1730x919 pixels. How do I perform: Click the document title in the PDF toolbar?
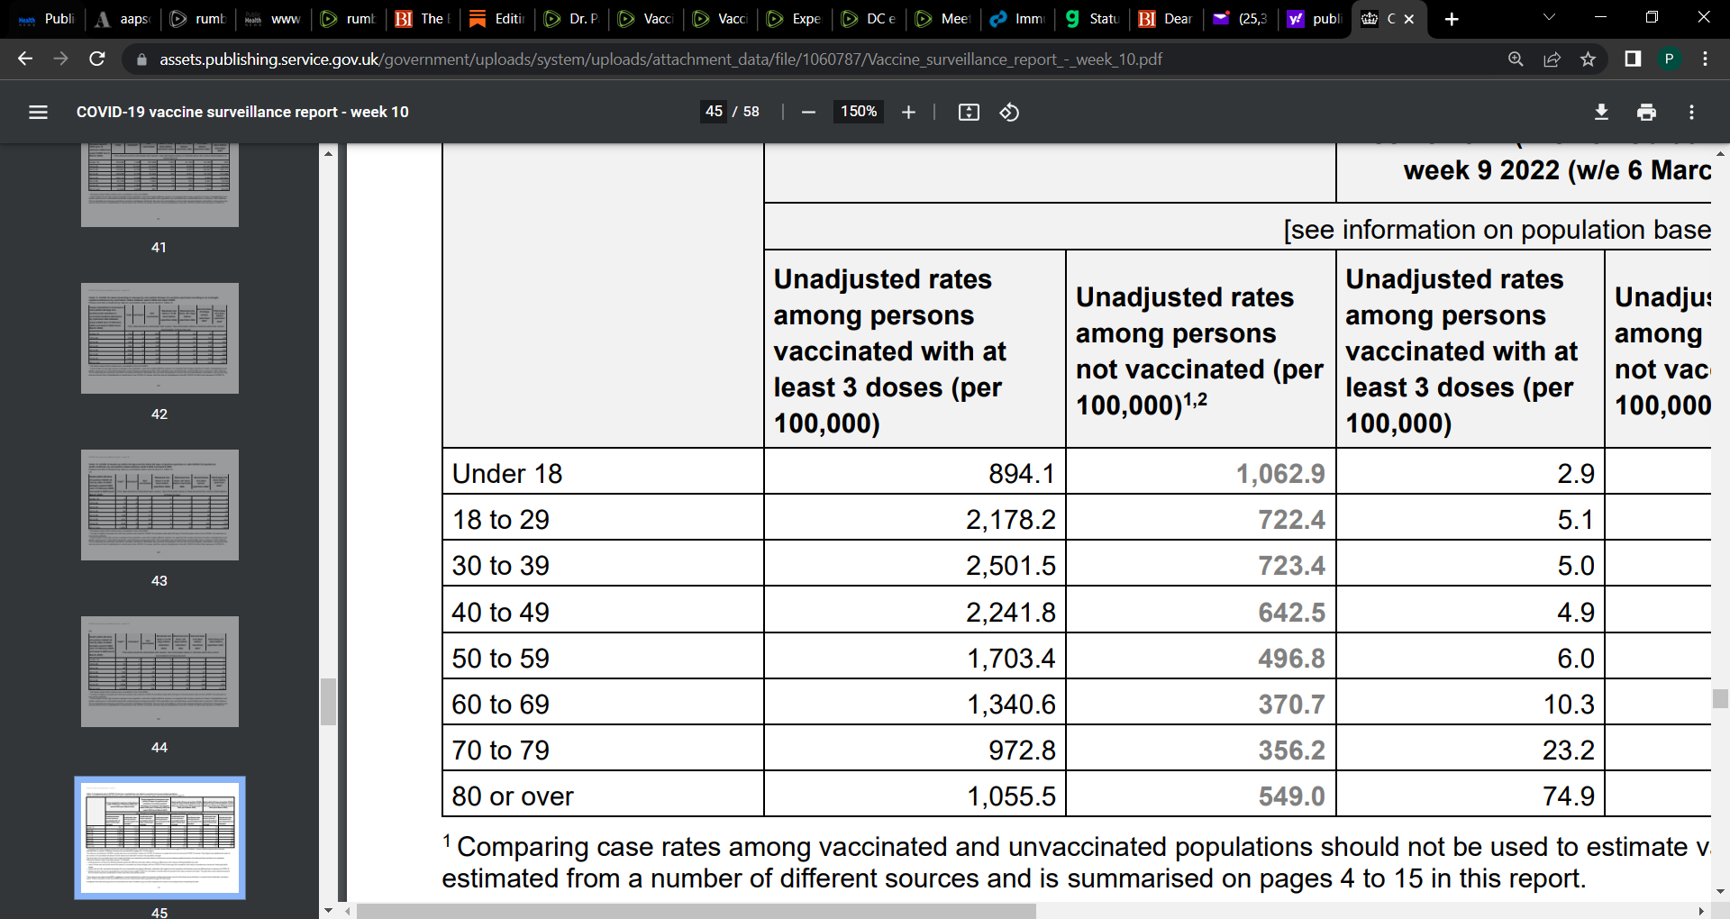point(242,112)
